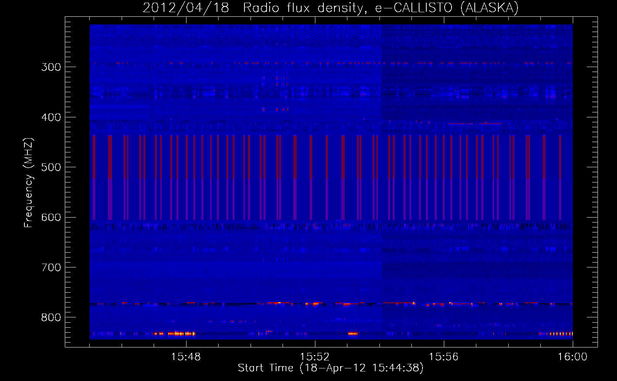This screenshot has width=617, height=381.
Task: Click the 15:56 time tick label
Action: click(443, 357)
